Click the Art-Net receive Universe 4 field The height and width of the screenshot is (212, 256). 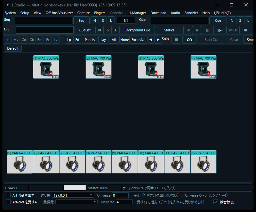tap(124, 202)
